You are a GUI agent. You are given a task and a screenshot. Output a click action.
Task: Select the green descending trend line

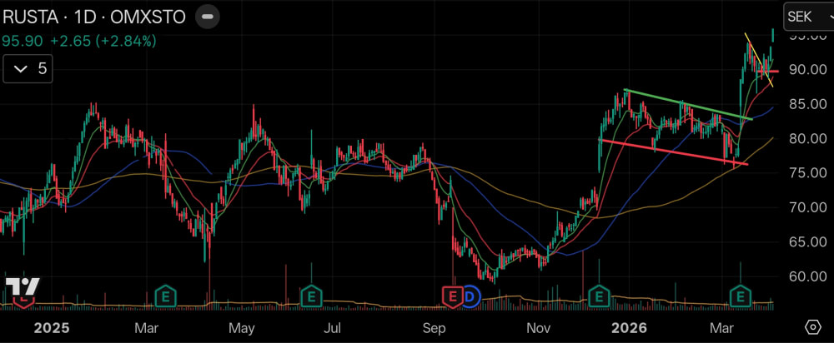(688, 104)
